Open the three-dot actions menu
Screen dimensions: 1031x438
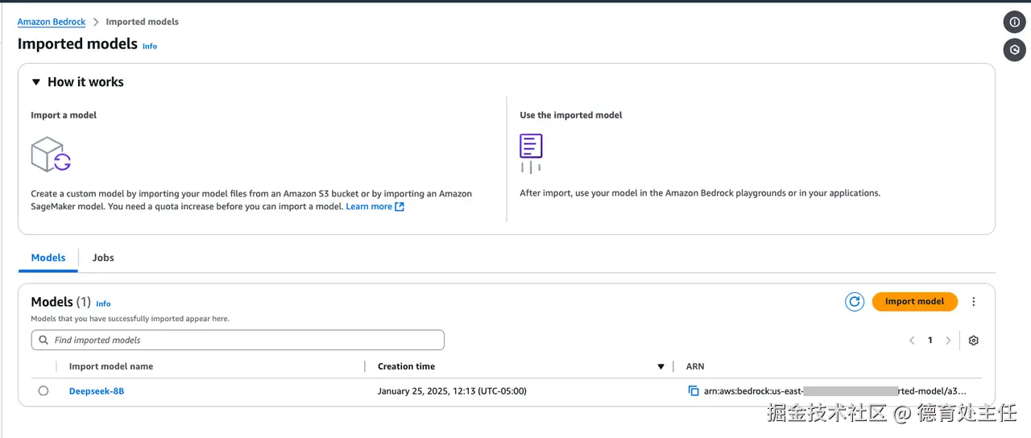click(x=973, y=302)
